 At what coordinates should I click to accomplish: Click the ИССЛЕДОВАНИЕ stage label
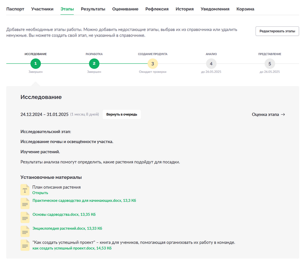tap(35, 54)
